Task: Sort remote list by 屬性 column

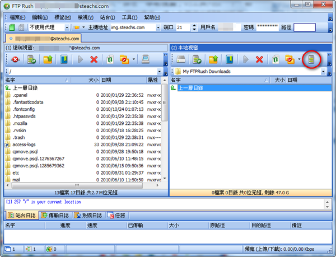Action: (x=154, y=80)
